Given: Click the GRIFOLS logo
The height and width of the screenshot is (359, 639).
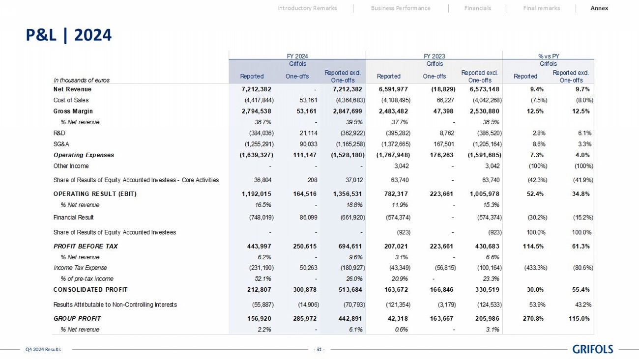Looking at the screenshot, I should coord(593,349).
